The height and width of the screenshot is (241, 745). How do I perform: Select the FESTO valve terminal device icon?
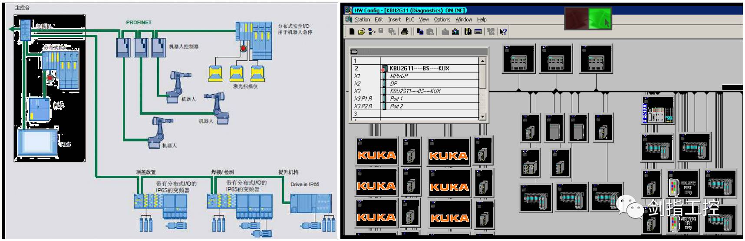pyautogui.click(x=658, y=110)
